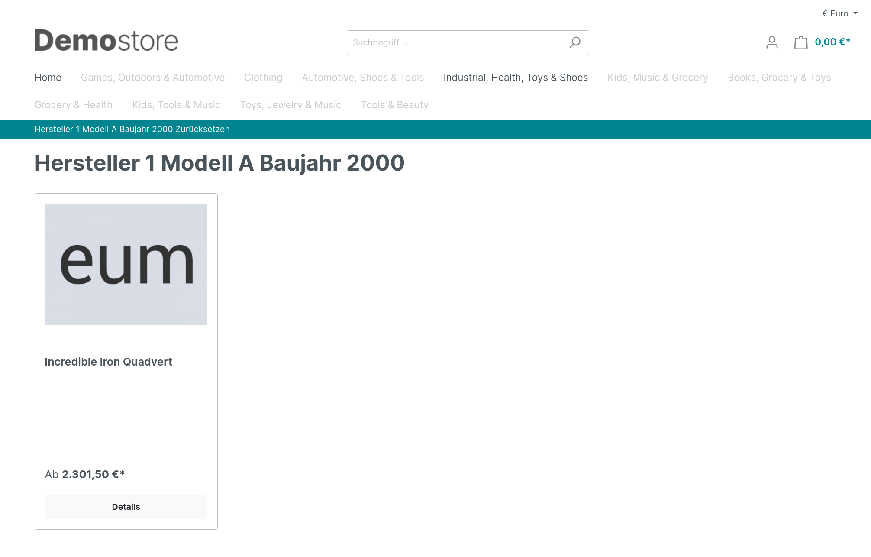Select the Clothing menu tab
The width and height of the screenshot is (871, 557).
click(264, 78)
